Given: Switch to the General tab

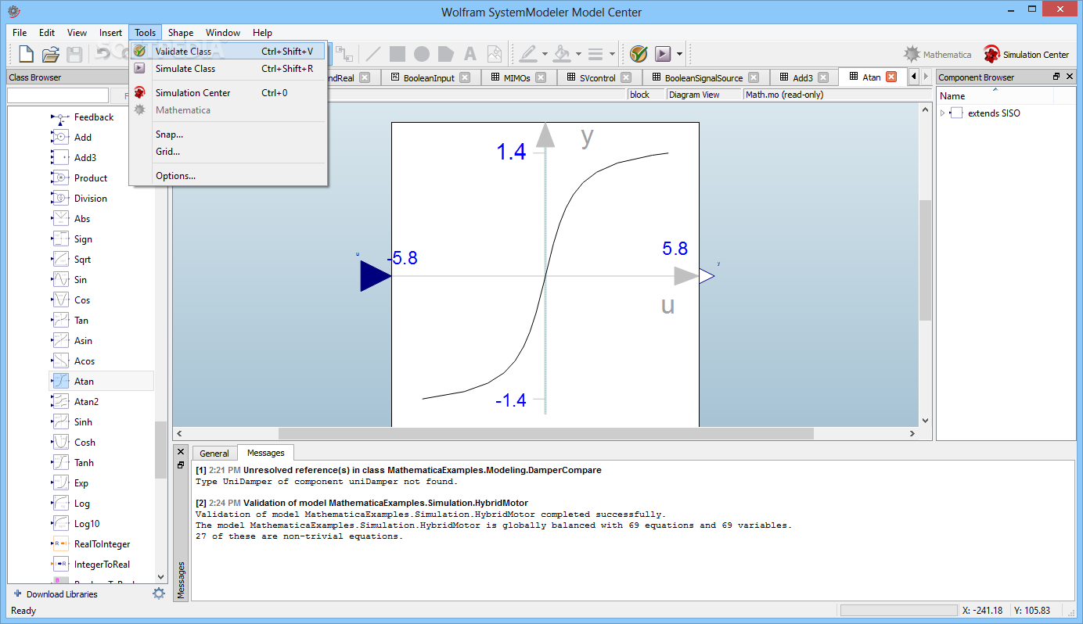Looking at the screenshot, I should [x=214, y=454].
